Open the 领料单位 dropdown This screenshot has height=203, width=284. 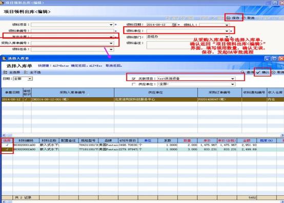coord(227,31)
